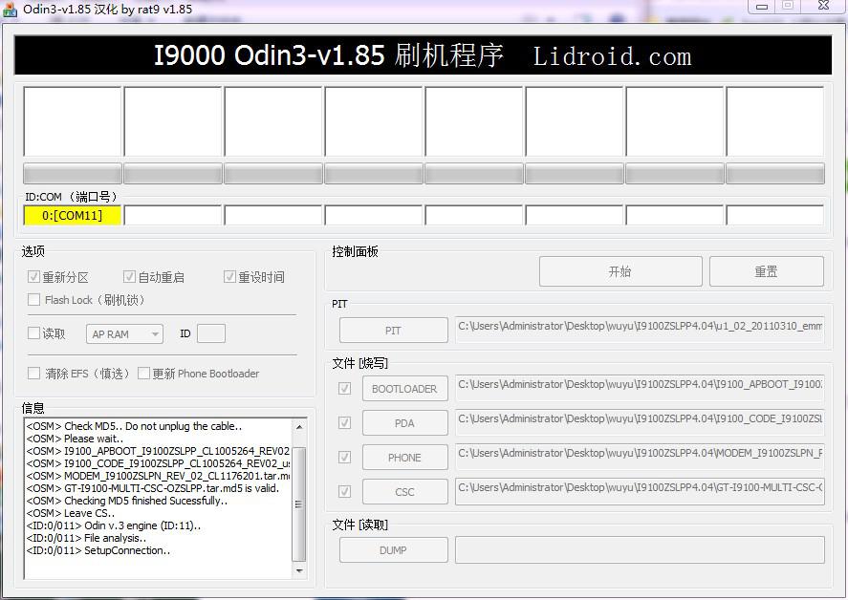Click the Lidroid.com banner text
The width and height of the screenshot is (848, 600).
(612, 56)
